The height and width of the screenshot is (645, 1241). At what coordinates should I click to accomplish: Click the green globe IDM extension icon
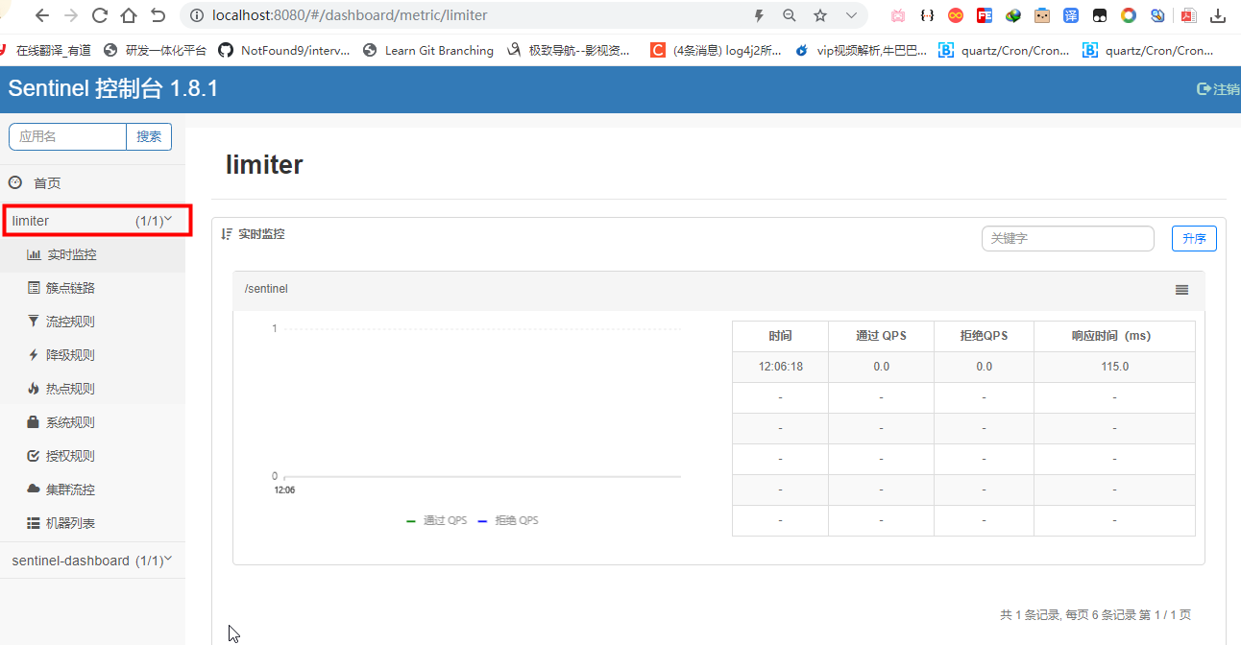coord(1013,15)
